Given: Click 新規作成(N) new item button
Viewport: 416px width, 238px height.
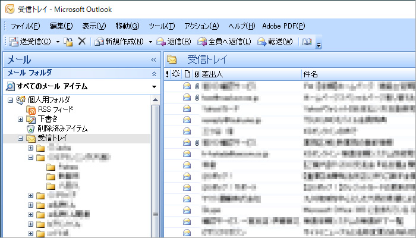Looking at the screenshot, I should (x=119, y=42).
